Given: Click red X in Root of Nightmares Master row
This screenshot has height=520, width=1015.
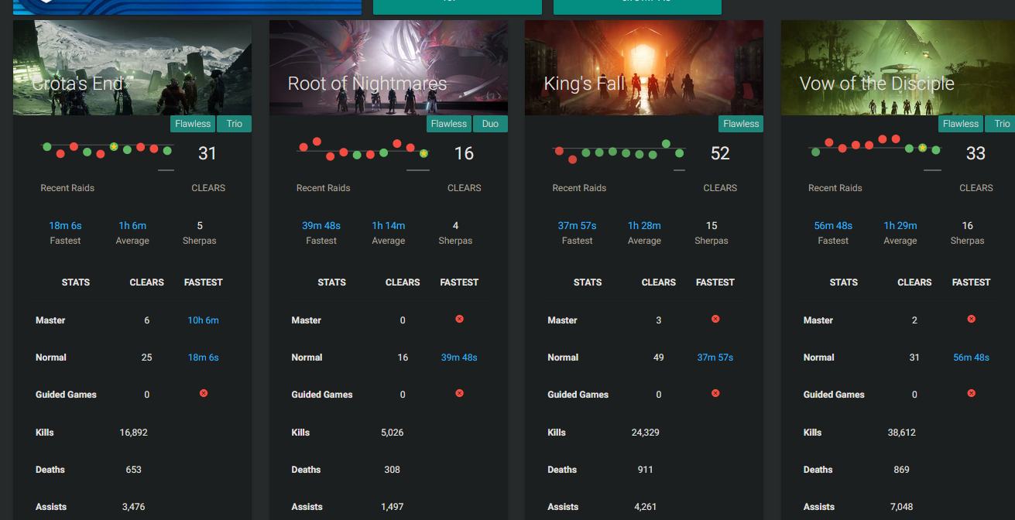Looking at the screenshot, I should [459, 319].
